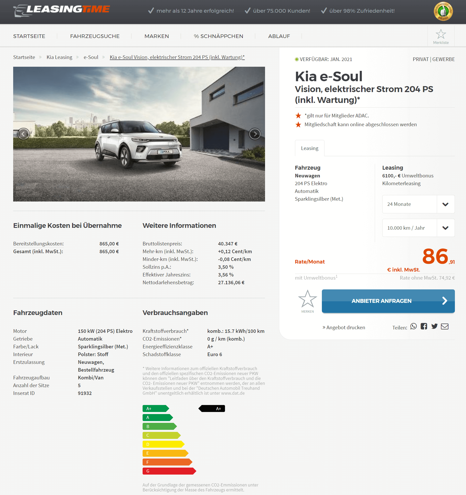Go to STARTSEITE in main navigation
The width and height of the screenshot is (466, 495).
pos(29,36)
